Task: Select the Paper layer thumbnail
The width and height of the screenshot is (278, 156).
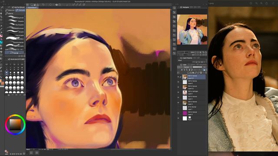Action: coord(185,118)
